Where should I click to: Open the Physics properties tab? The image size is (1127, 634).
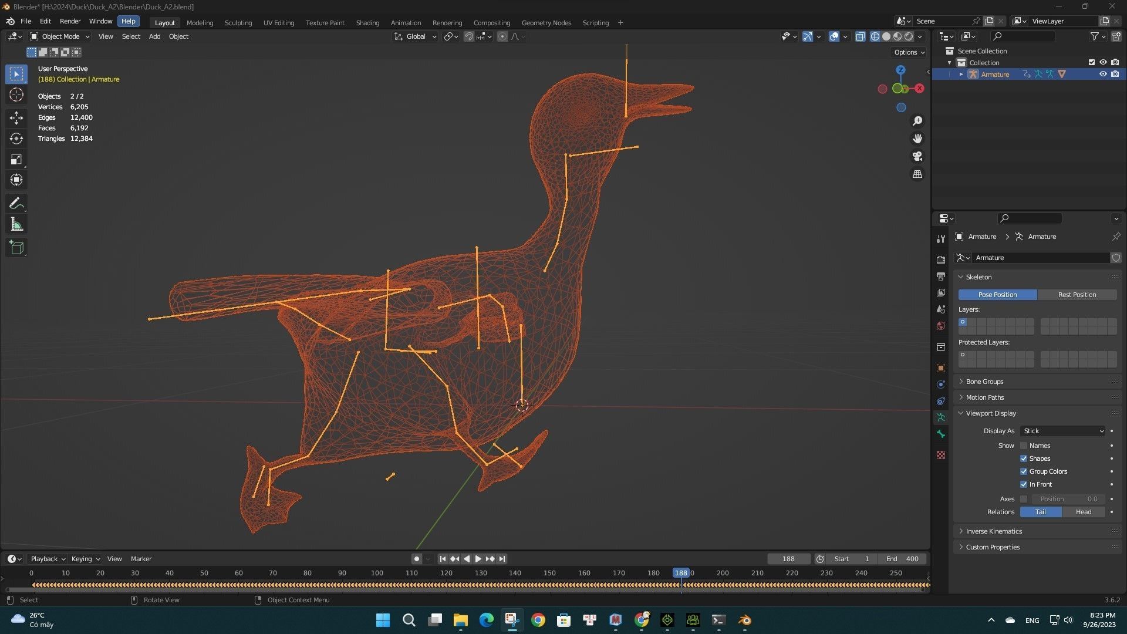click(941, 385)
